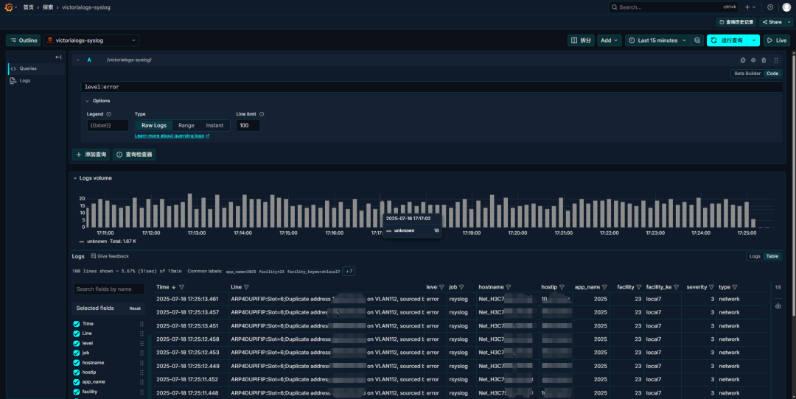The image size is (796, 399).
Task: Filter the severity column
Action: (711, 287)
